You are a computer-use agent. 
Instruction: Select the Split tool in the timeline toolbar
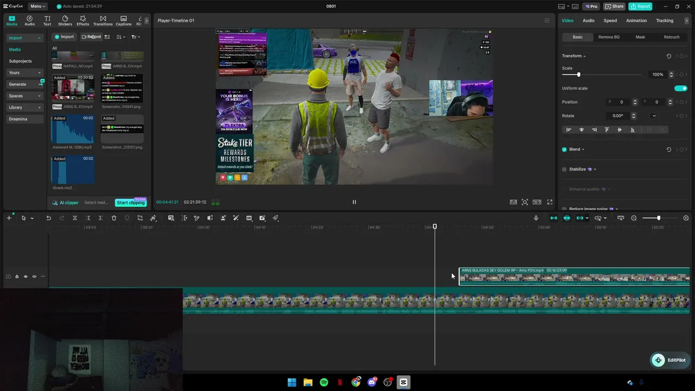tap(75, 218)
